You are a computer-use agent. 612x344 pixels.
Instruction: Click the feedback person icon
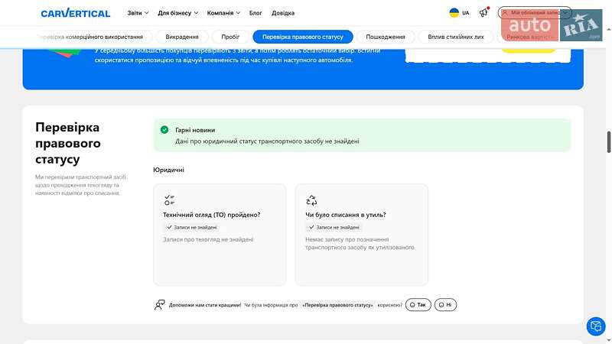159,304
